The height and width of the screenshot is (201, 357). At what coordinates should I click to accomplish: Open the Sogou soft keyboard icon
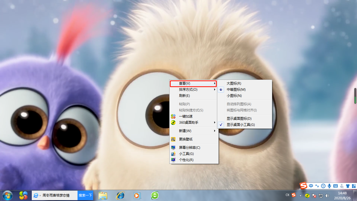point(336,186)
